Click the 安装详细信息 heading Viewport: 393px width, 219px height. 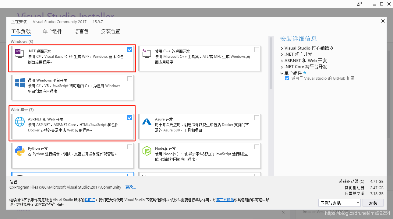tap(299, 39)
